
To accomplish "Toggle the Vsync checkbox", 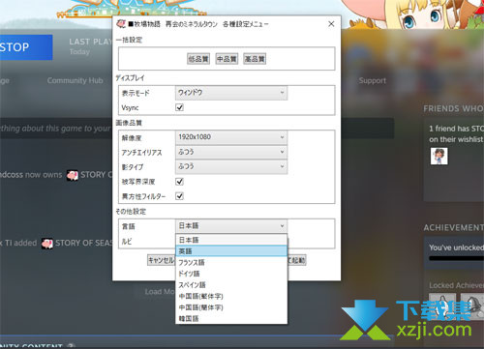I will tap(180, 107).
